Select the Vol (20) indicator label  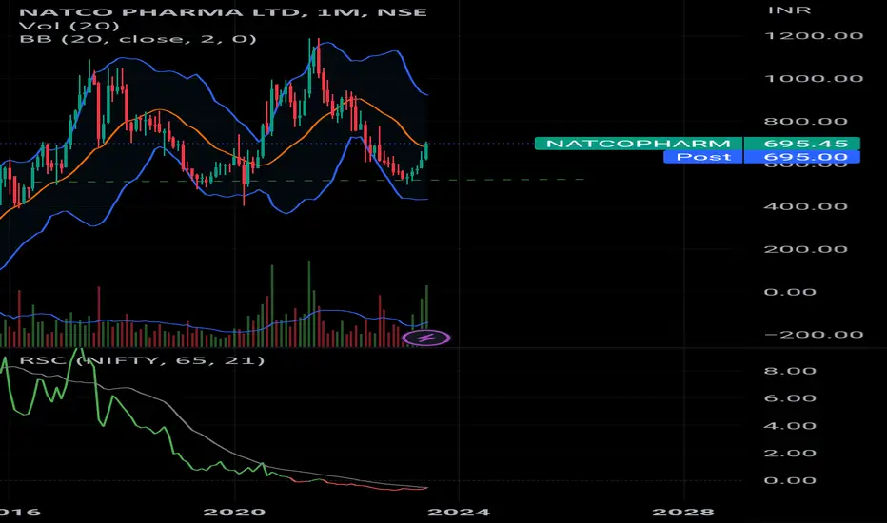(x=69, y=26)
